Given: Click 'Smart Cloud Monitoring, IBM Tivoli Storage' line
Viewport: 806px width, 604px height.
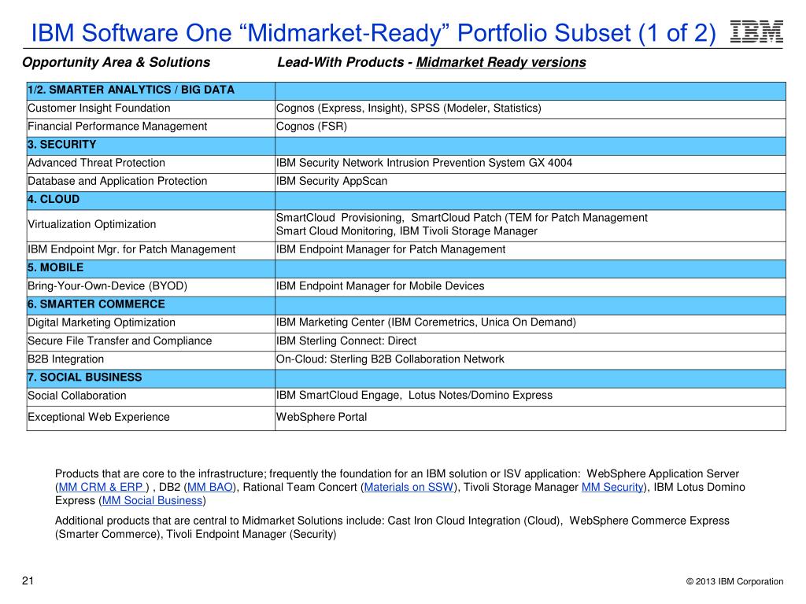Looking at the screenshot, I should pyautogui.click(x=407, y=231).
